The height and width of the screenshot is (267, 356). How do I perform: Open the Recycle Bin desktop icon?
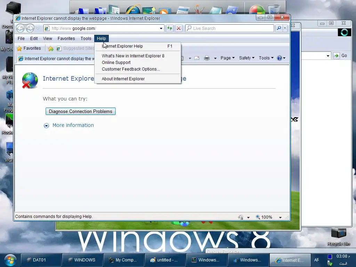click(339, 237)
